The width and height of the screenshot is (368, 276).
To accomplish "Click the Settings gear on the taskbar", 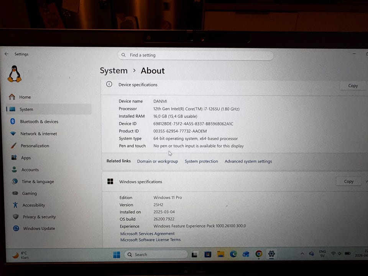I will coord(271,254).
